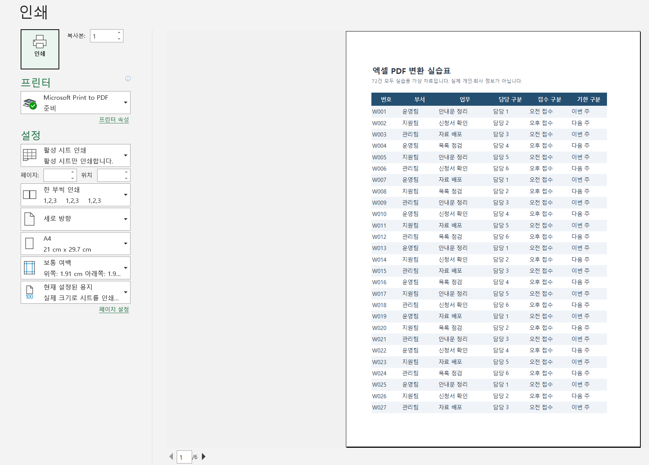
Task: Click the collated pages icon
Action: tap(30, 195)
